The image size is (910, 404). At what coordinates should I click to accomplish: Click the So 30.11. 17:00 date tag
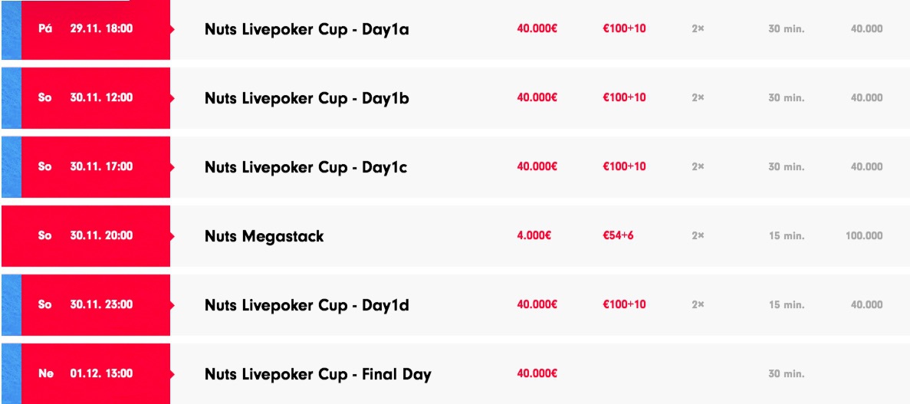tap(96, 166)
